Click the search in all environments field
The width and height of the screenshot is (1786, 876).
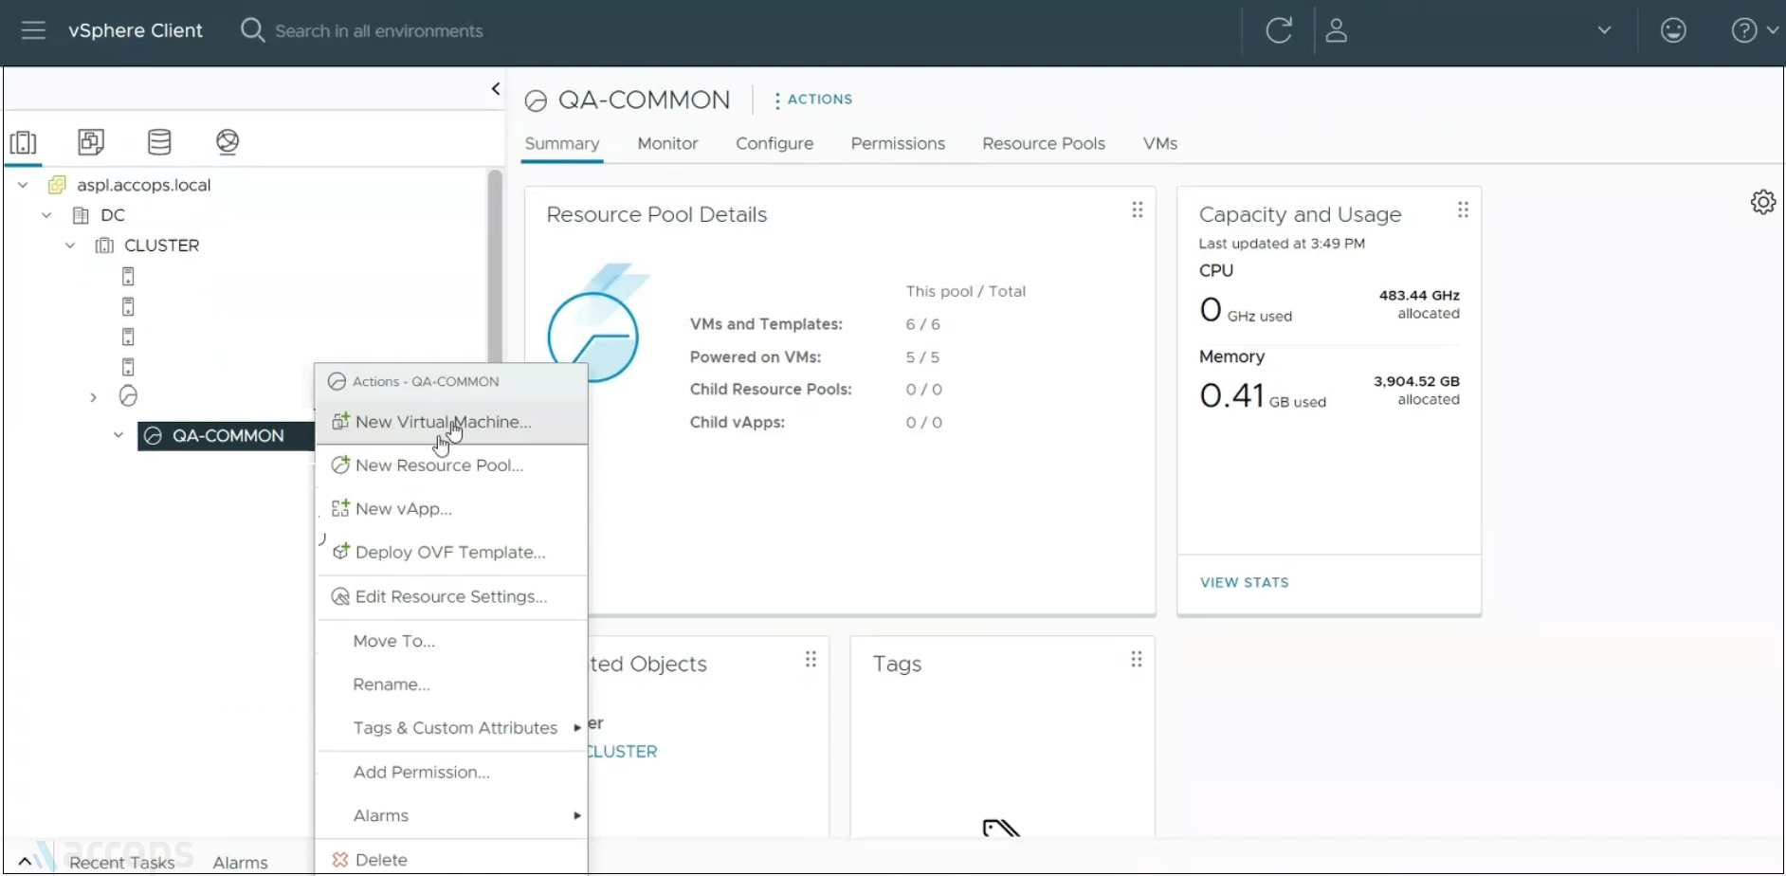coord(379,31)
